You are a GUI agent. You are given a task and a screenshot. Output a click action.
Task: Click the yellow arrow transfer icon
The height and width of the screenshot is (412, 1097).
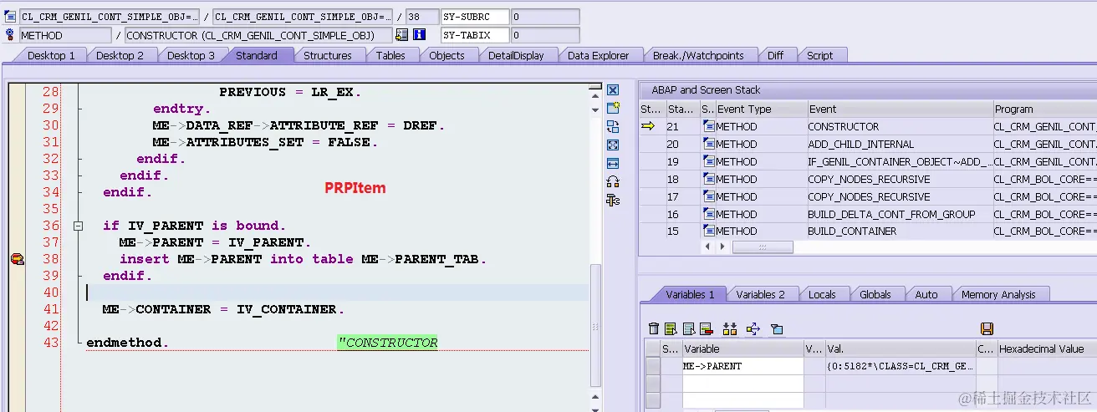click(753, 329)
